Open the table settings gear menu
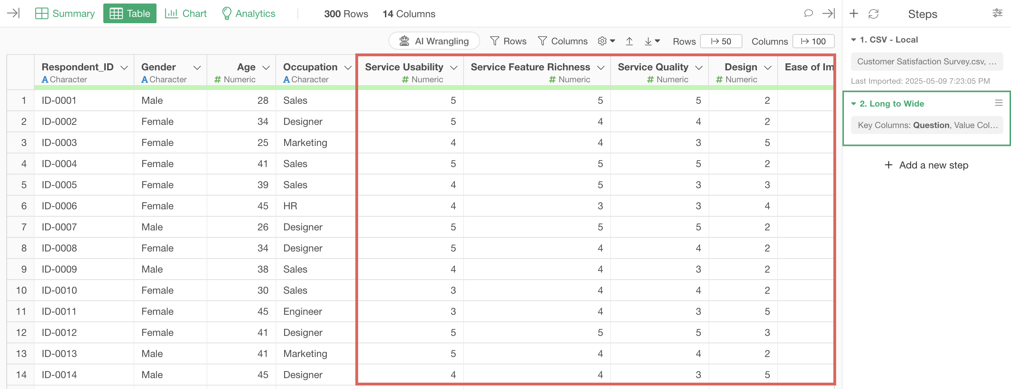The image size is (1011, 389). pos(606,41)
